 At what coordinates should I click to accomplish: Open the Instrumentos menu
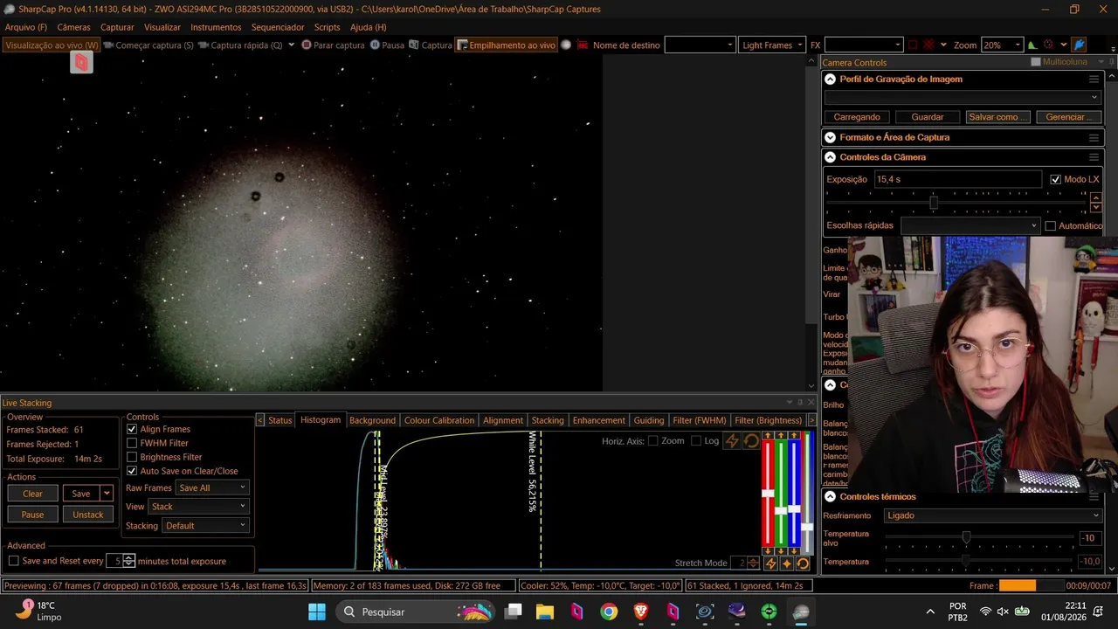pyautogui.click(x=216, y=27)
